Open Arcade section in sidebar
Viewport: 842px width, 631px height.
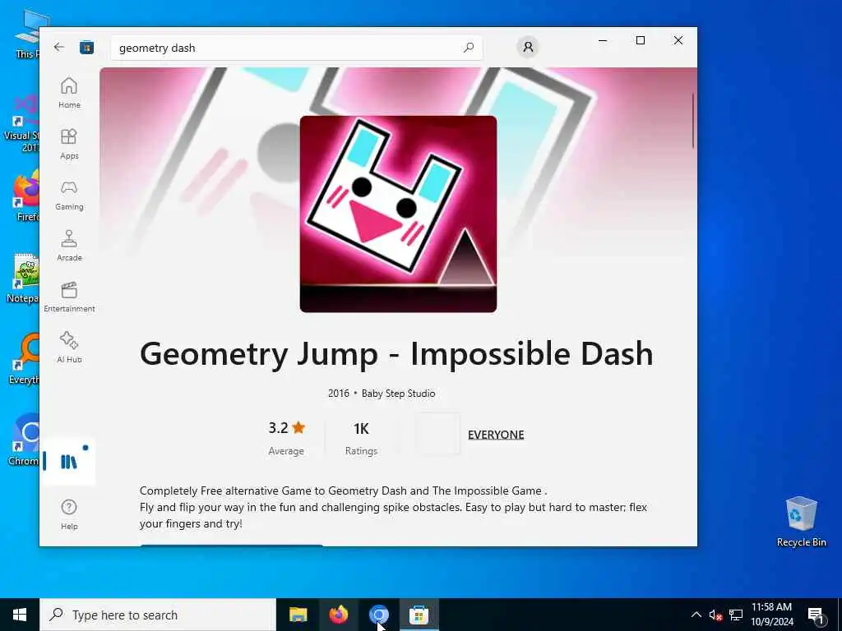pyautogui.click(x=69, y=246)
